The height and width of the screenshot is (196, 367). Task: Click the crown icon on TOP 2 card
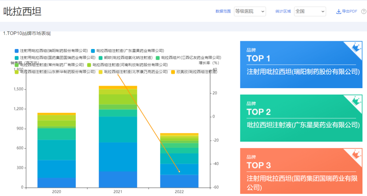click(356, 100)
